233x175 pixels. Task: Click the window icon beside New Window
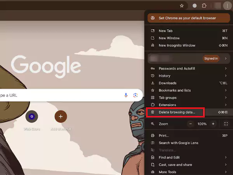pyautogui.click(x=153, y=38)
